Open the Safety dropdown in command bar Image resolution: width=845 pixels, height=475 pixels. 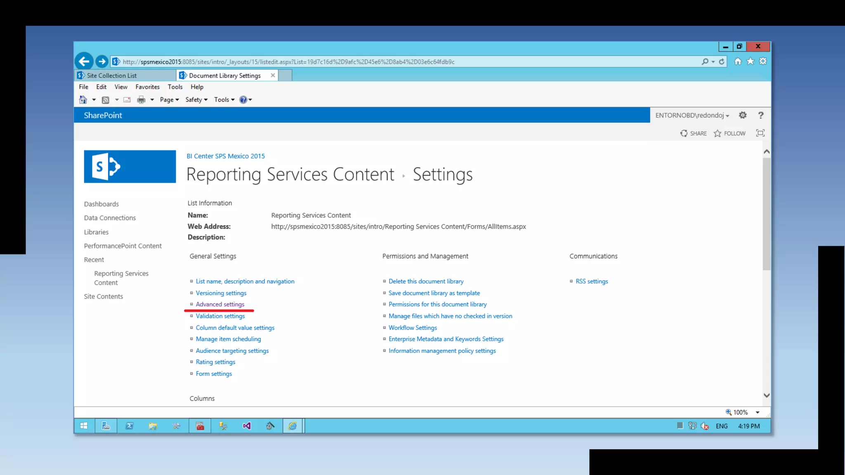tap(196, 100)
